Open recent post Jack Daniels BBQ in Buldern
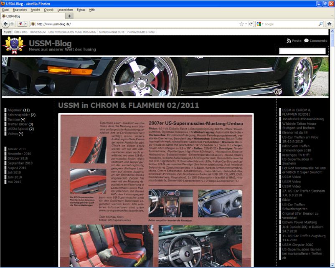Viewport: 335px width, 268px height. (303, 229)
